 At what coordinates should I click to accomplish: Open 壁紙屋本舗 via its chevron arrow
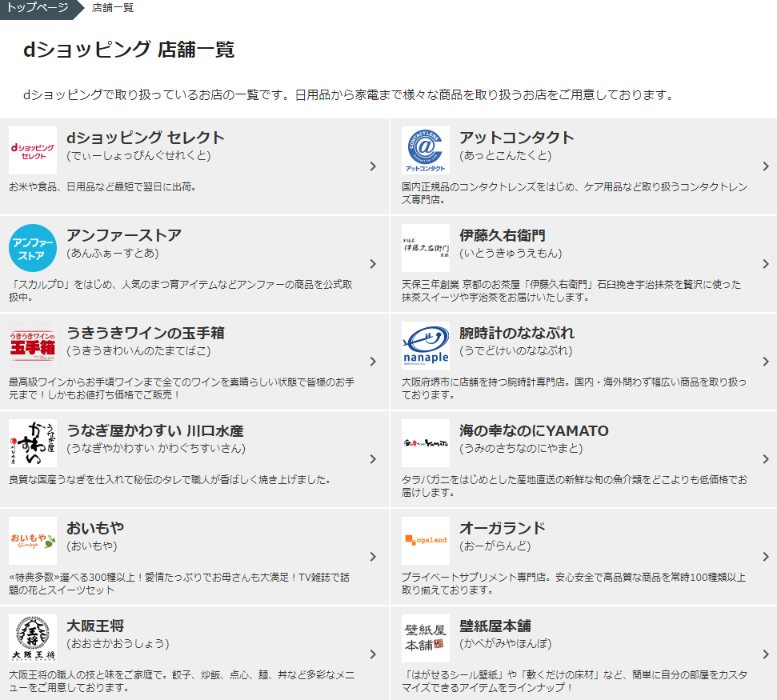(x=766, y=654)
